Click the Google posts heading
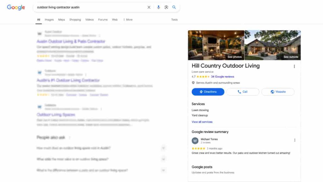 point(202,167)
